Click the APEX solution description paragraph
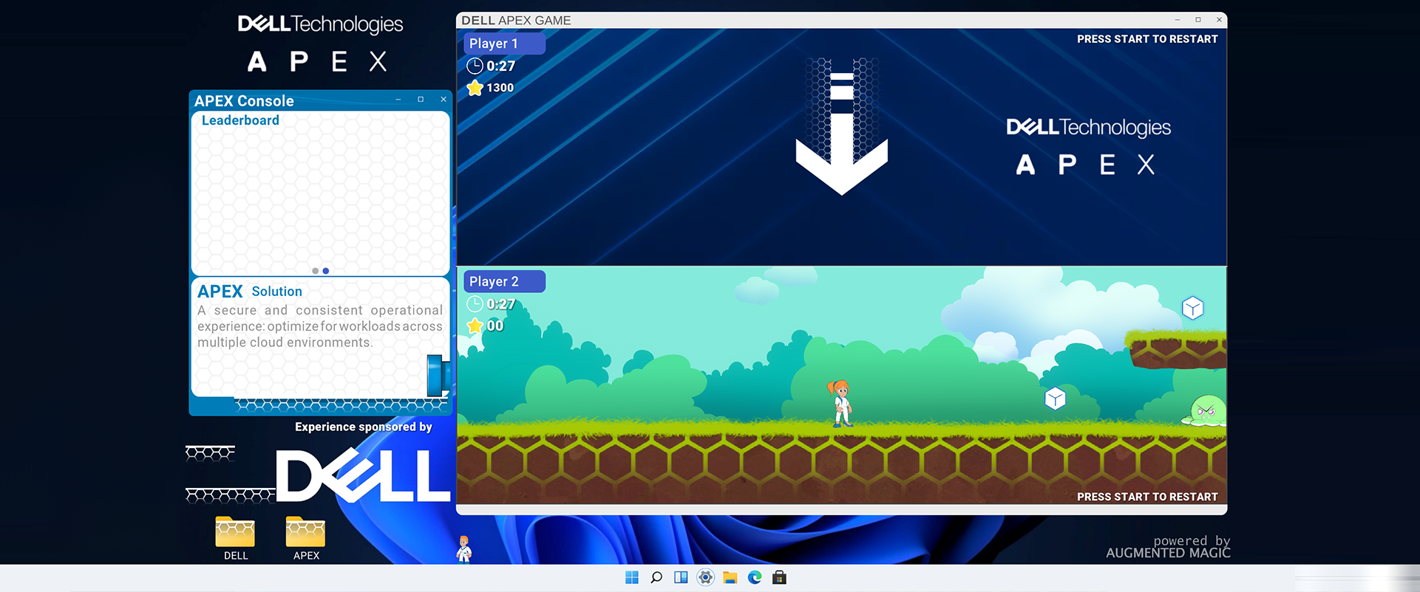The image size is (1420, 592). [320, 326]
